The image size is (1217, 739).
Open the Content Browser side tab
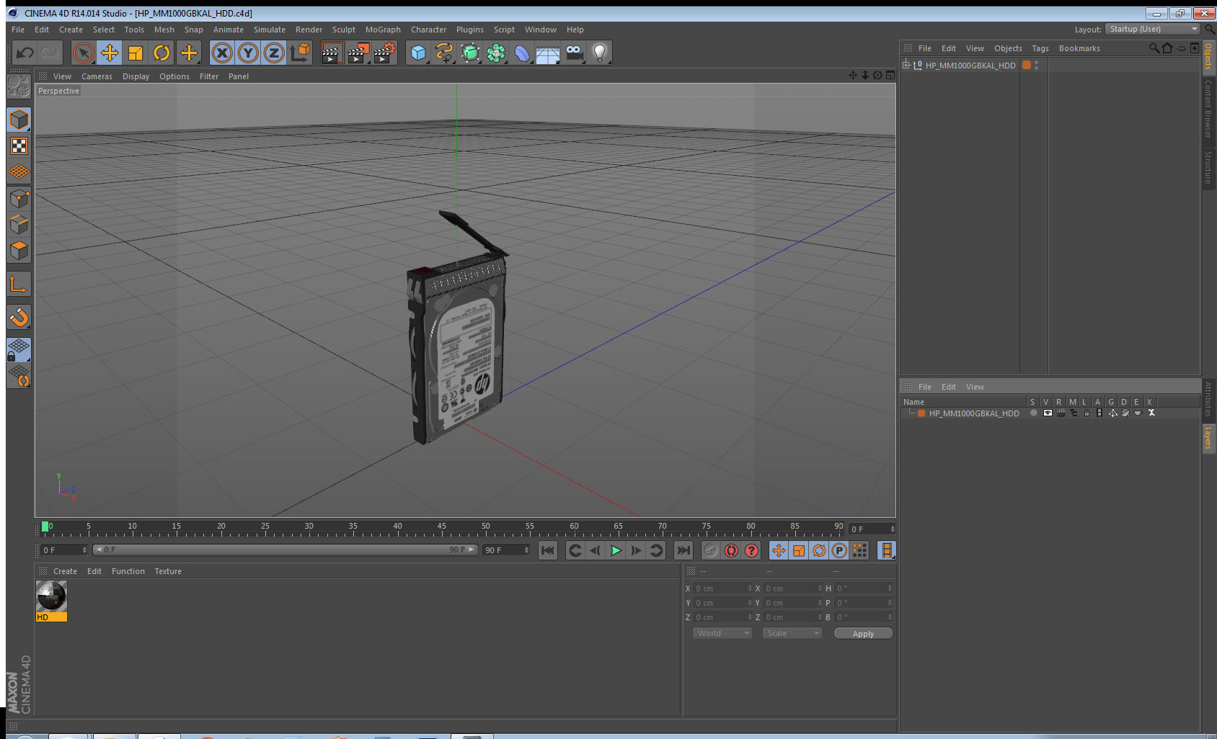[x=1208, y=109]
